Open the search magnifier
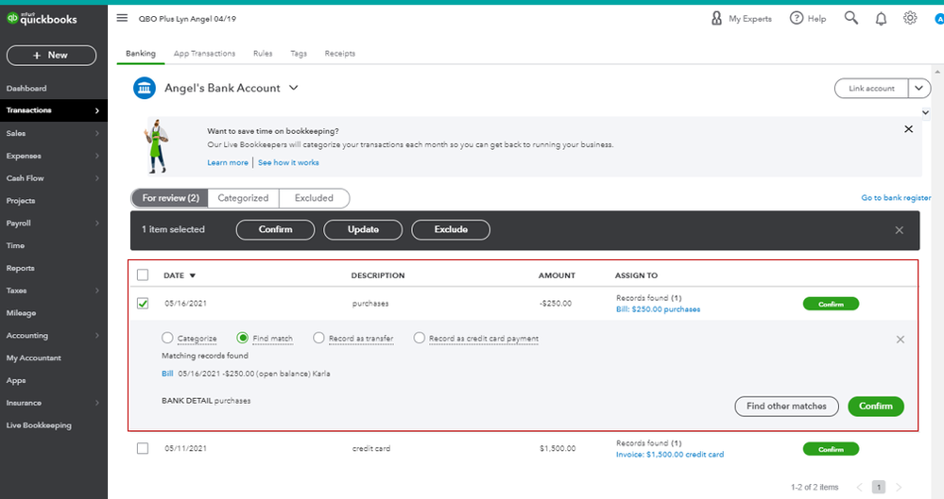 tap(850, 18)
